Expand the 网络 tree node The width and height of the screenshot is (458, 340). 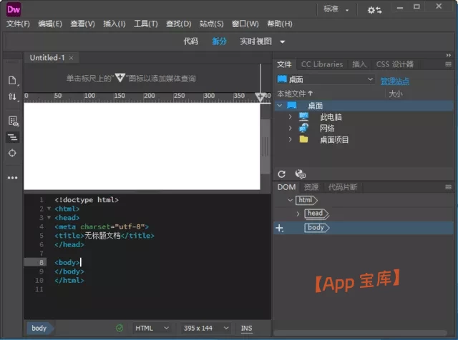[290, 128]
